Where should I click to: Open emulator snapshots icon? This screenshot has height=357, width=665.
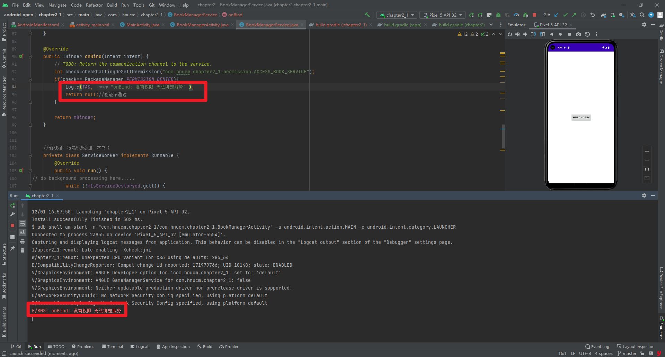pyautogui.click(x=587, y=34)
